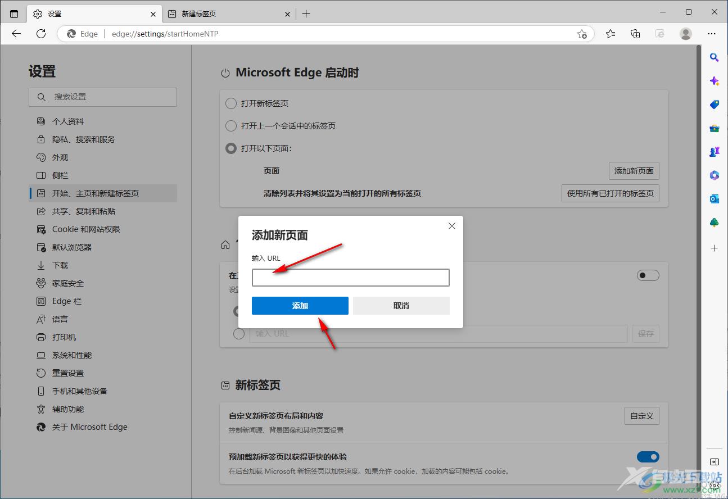
Task: Click the 添加新页面 button
Action: 634,171
